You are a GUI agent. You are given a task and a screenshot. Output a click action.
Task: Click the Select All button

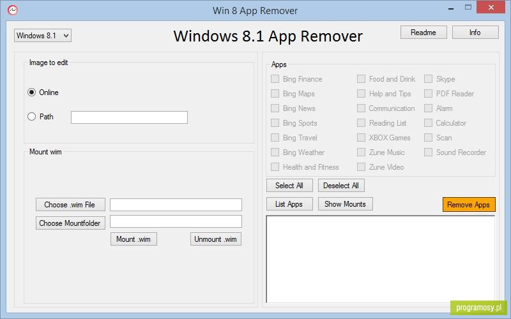tap(289, 186)
